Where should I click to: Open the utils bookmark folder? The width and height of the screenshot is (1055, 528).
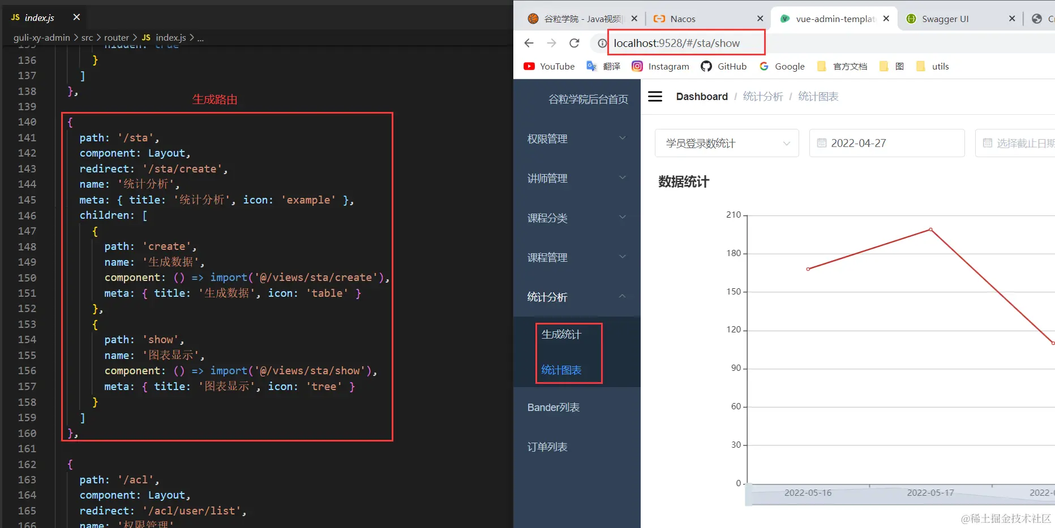coord(932,66)
